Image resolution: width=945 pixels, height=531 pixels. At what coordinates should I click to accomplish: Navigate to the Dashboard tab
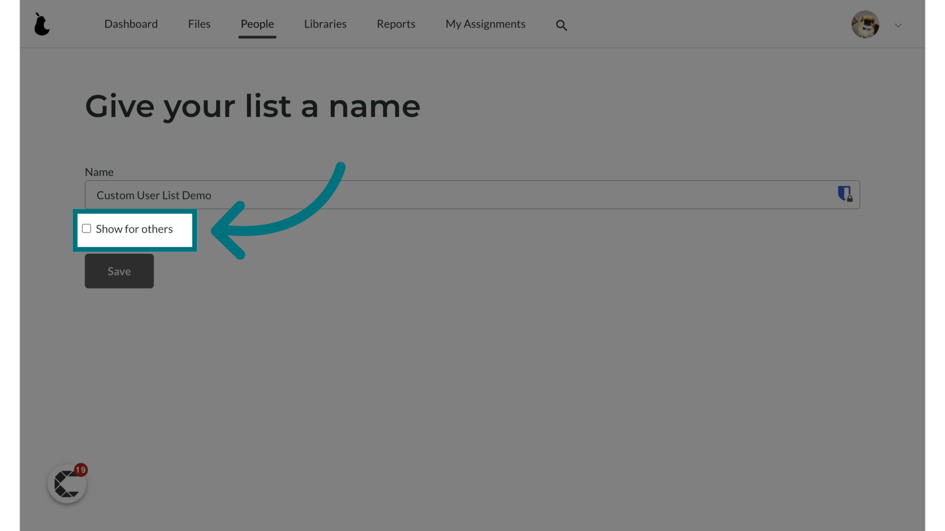point(130,23)
